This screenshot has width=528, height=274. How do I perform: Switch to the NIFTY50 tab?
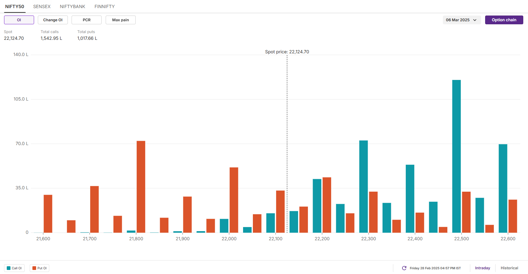point(15,6)
